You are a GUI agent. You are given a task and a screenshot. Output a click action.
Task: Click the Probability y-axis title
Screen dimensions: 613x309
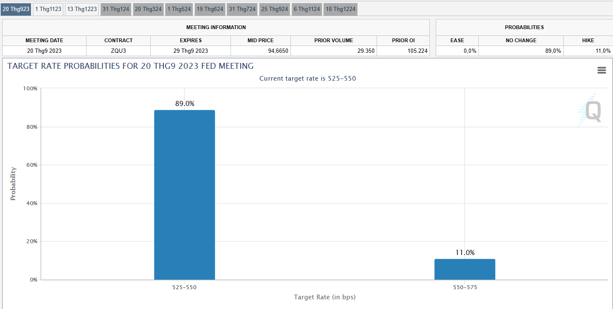(x=13, y=184)
